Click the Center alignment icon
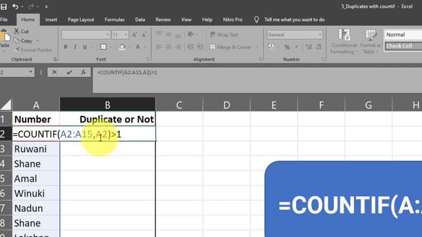The height and width of the screenshot is (237, 422). [x=169, y=47]
